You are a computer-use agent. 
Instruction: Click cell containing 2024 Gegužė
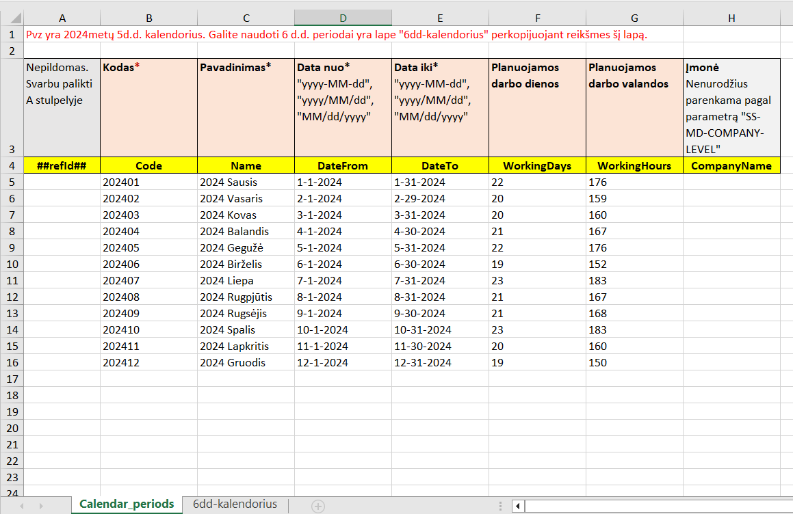pyautogui.click(x=246, y=248)
